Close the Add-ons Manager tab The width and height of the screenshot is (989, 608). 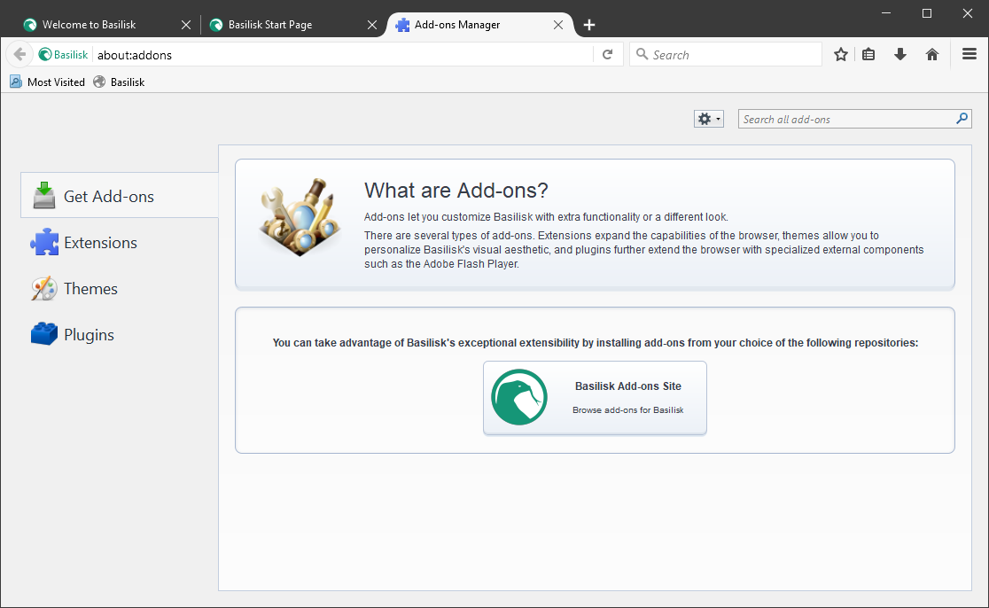(558, 25)
